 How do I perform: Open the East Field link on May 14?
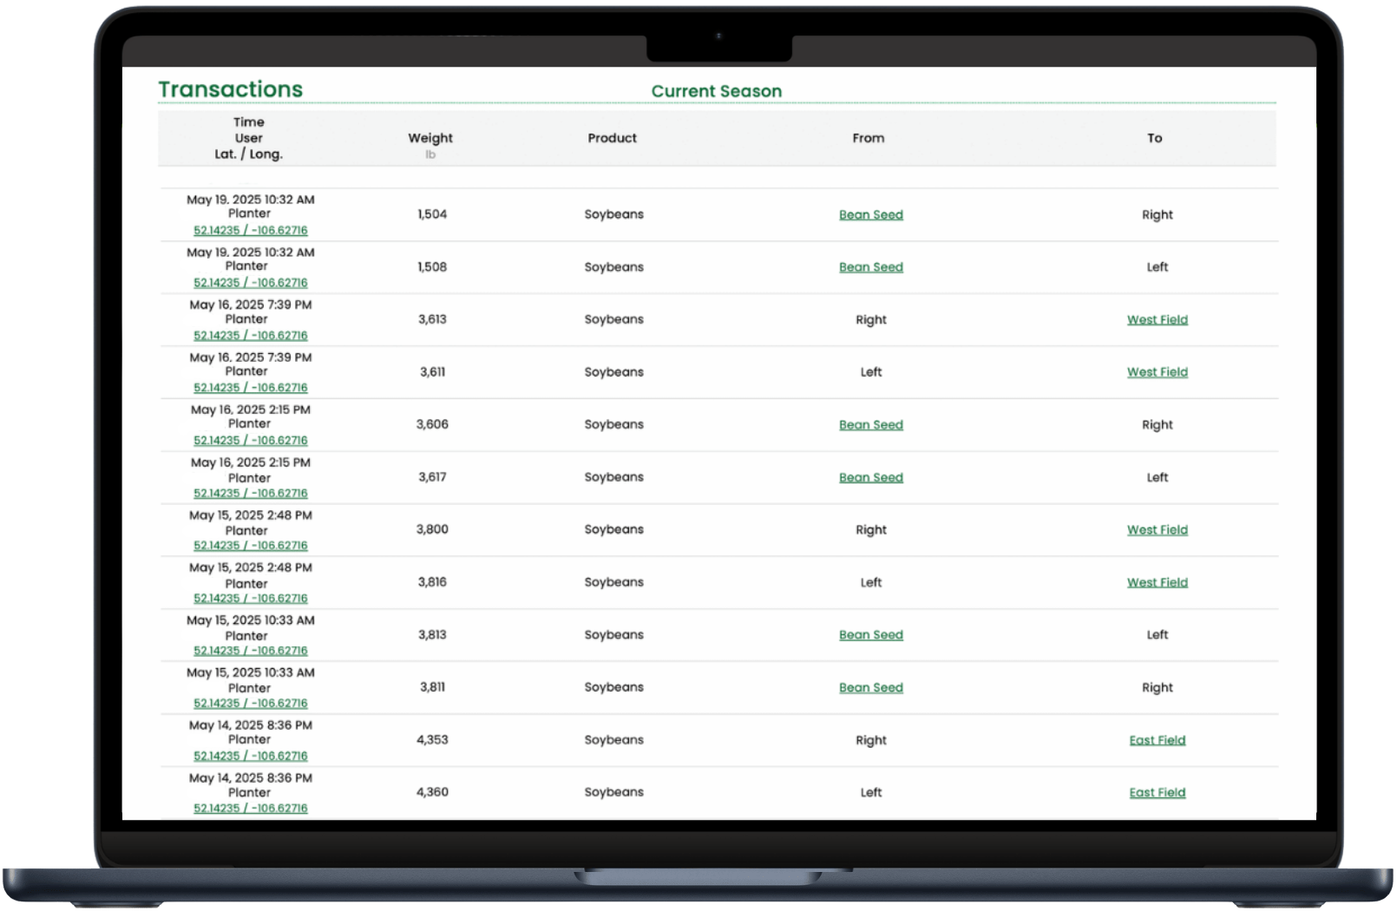[1158, 739]
